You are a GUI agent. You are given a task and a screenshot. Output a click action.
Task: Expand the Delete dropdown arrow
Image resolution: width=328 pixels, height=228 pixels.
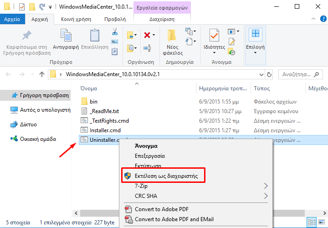click(154, 35)
